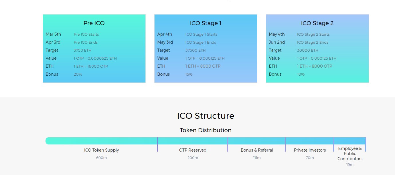Screen dimensions: 395x175
Task: Click the 30000 ETH target value
Action: click(x=307, y=51)
